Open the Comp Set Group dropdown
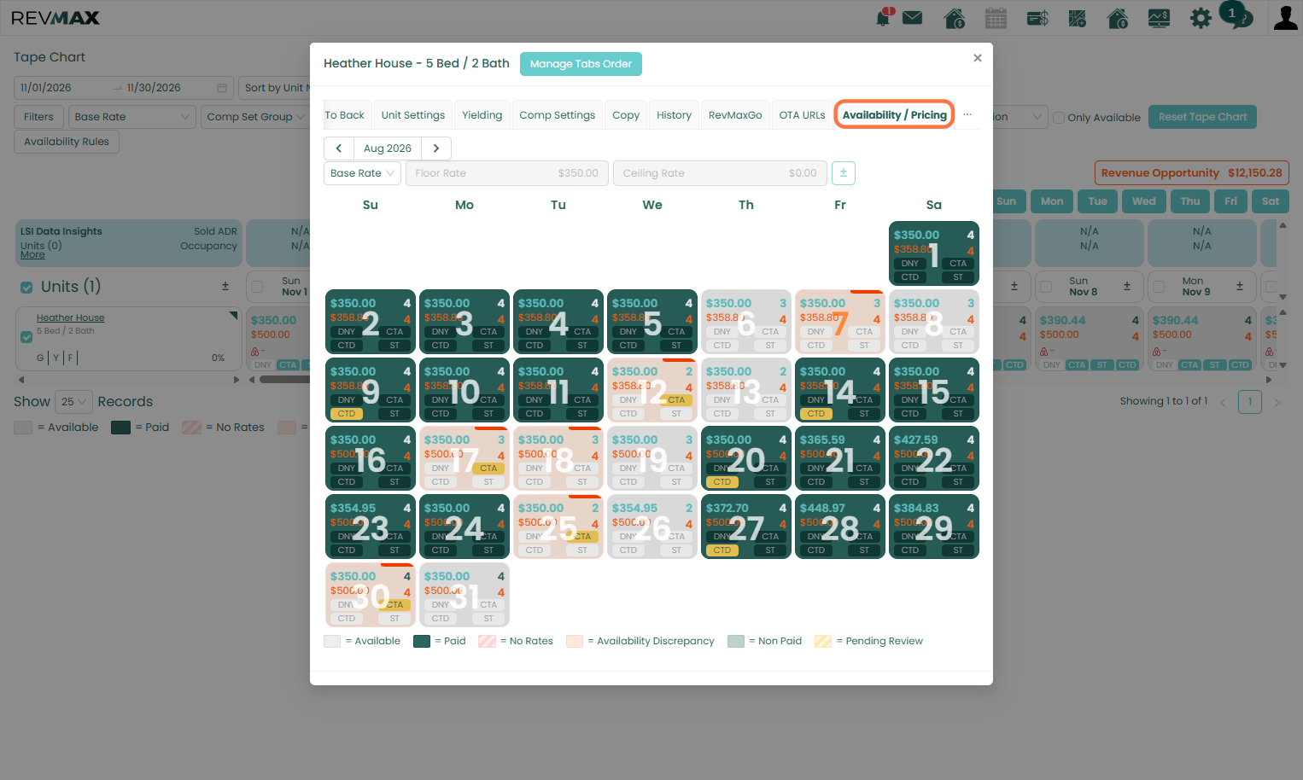 254,117
